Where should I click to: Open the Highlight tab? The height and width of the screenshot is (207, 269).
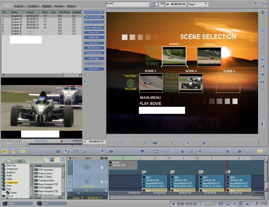47,6
